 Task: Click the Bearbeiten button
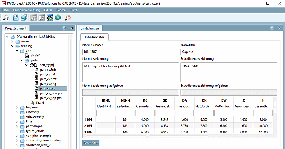point(91,143)
